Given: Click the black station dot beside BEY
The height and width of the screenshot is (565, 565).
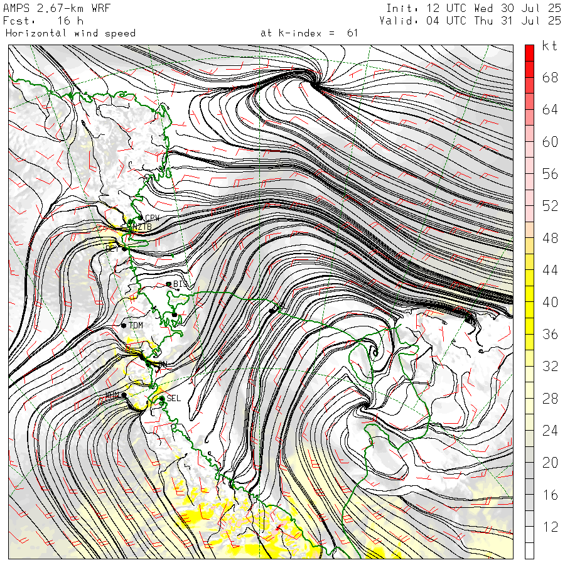Looking at the screenshot, I should pos(124,249).
